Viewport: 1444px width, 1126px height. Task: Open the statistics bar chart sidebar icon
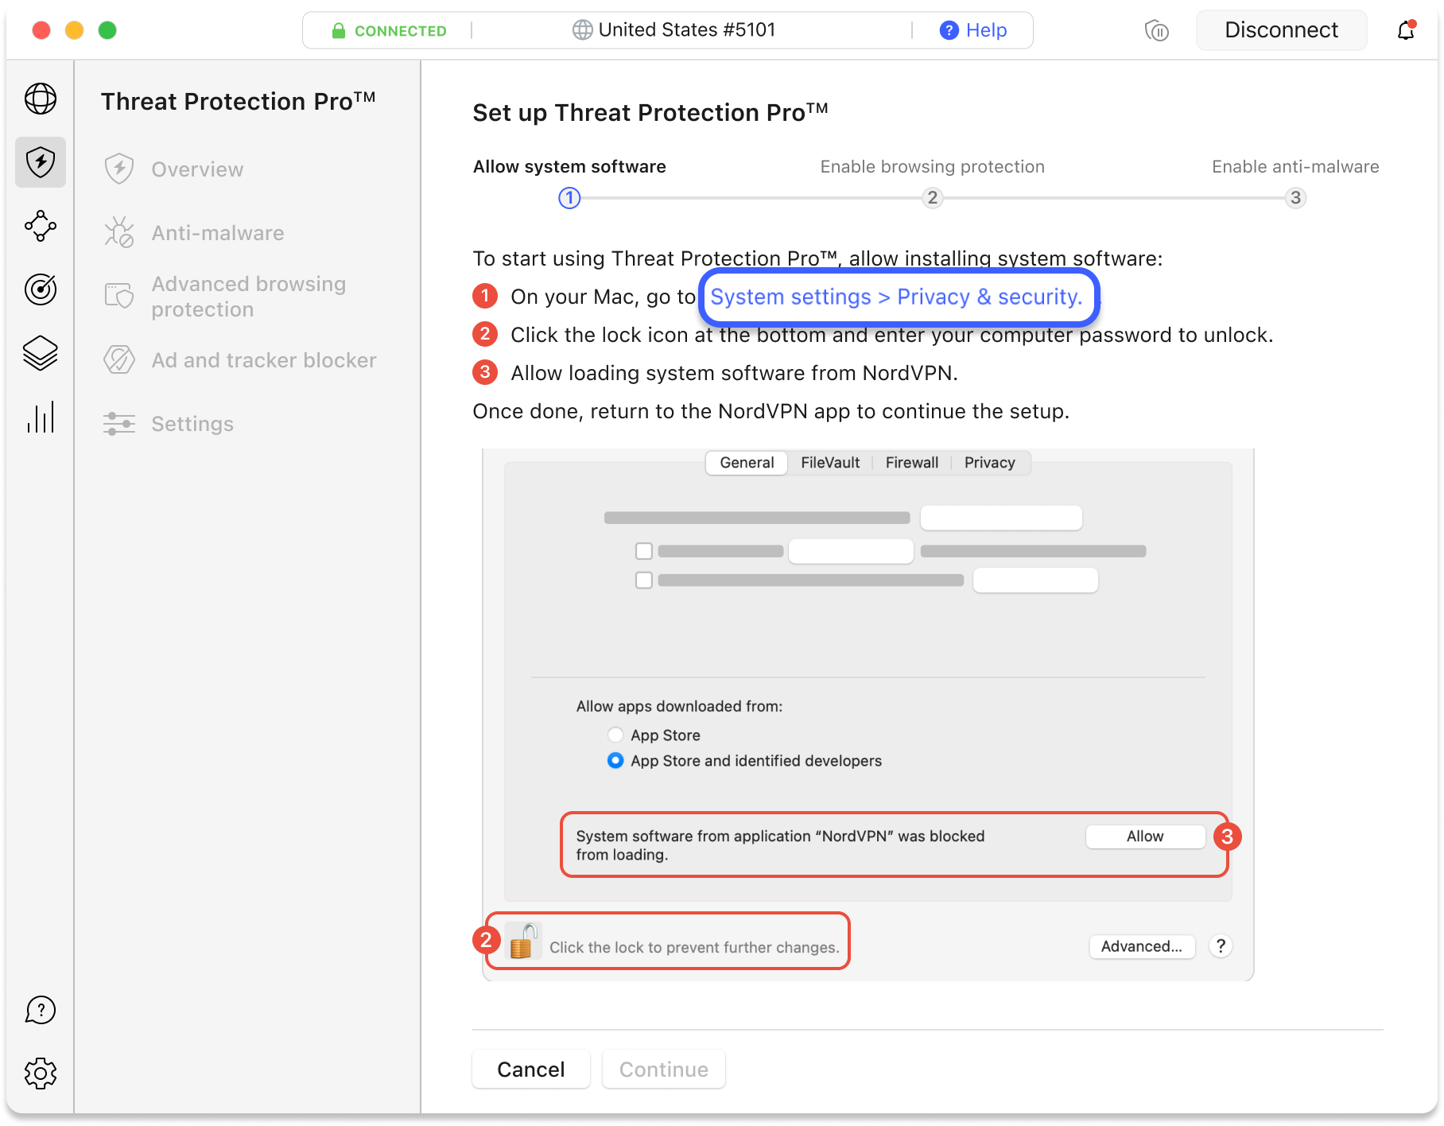41,417
